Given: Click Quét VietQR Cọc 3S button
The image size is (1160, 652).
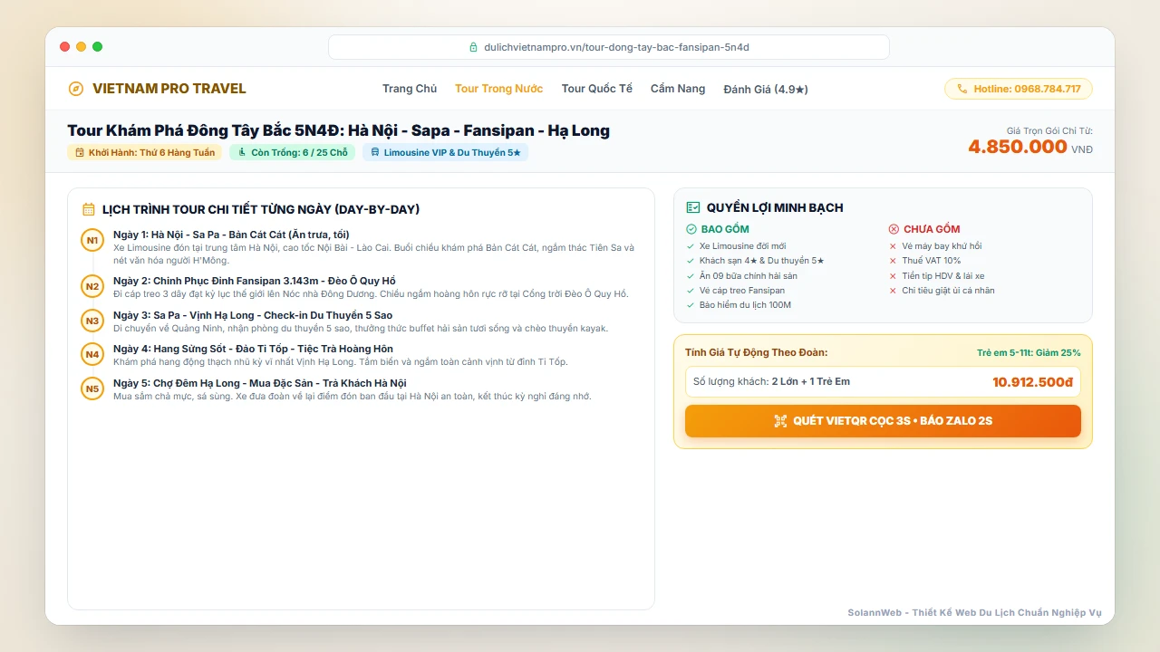Looking at the screenshot, I should coord(883,421).
